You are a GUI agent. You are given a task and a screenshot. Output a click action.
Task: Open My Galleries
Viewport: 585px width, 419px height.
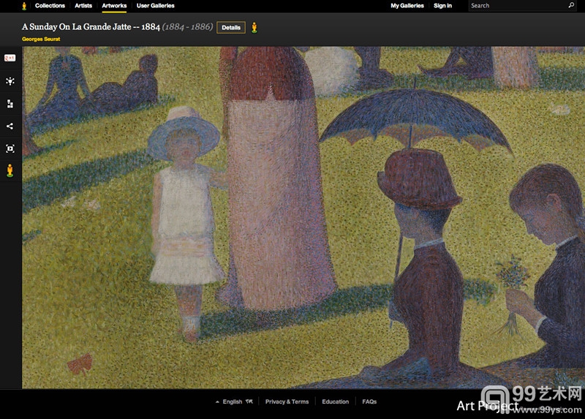coord(407,6)
